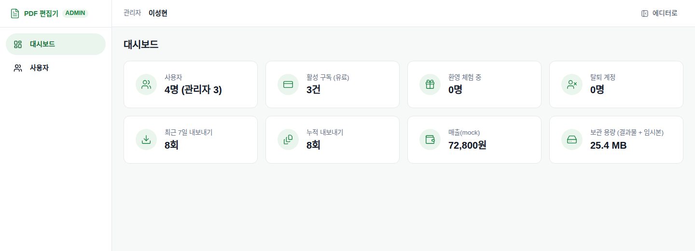Click the 25.4 MB storage value
This screenshot has height=251, width=695.
tap(608, 145)
